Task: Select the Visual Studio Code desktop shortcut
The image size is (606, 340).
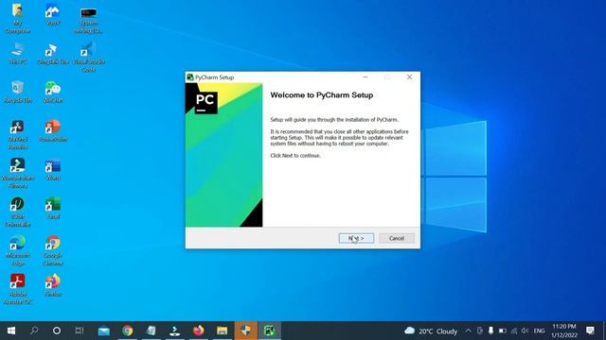Action: click(88, 58)
